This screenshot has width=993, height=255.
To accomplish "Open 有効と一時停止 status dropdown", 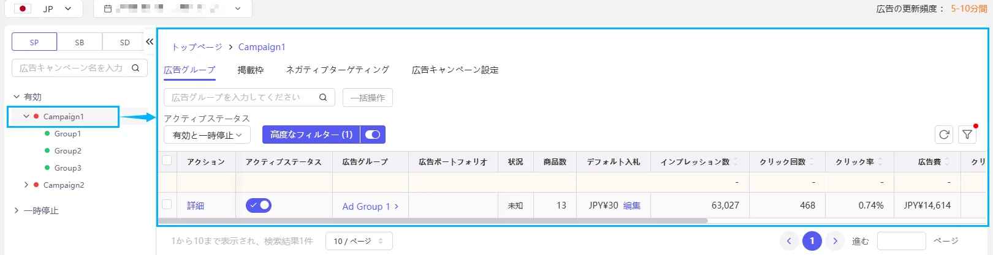I will 207,135.
